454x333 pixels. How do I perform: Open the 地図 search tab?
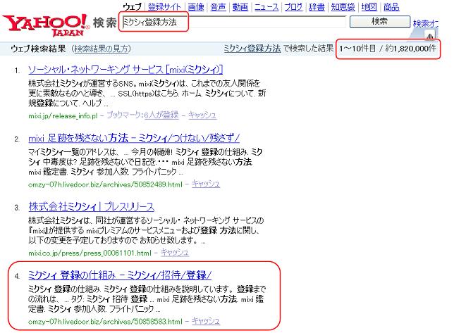(x=369, y=6)
